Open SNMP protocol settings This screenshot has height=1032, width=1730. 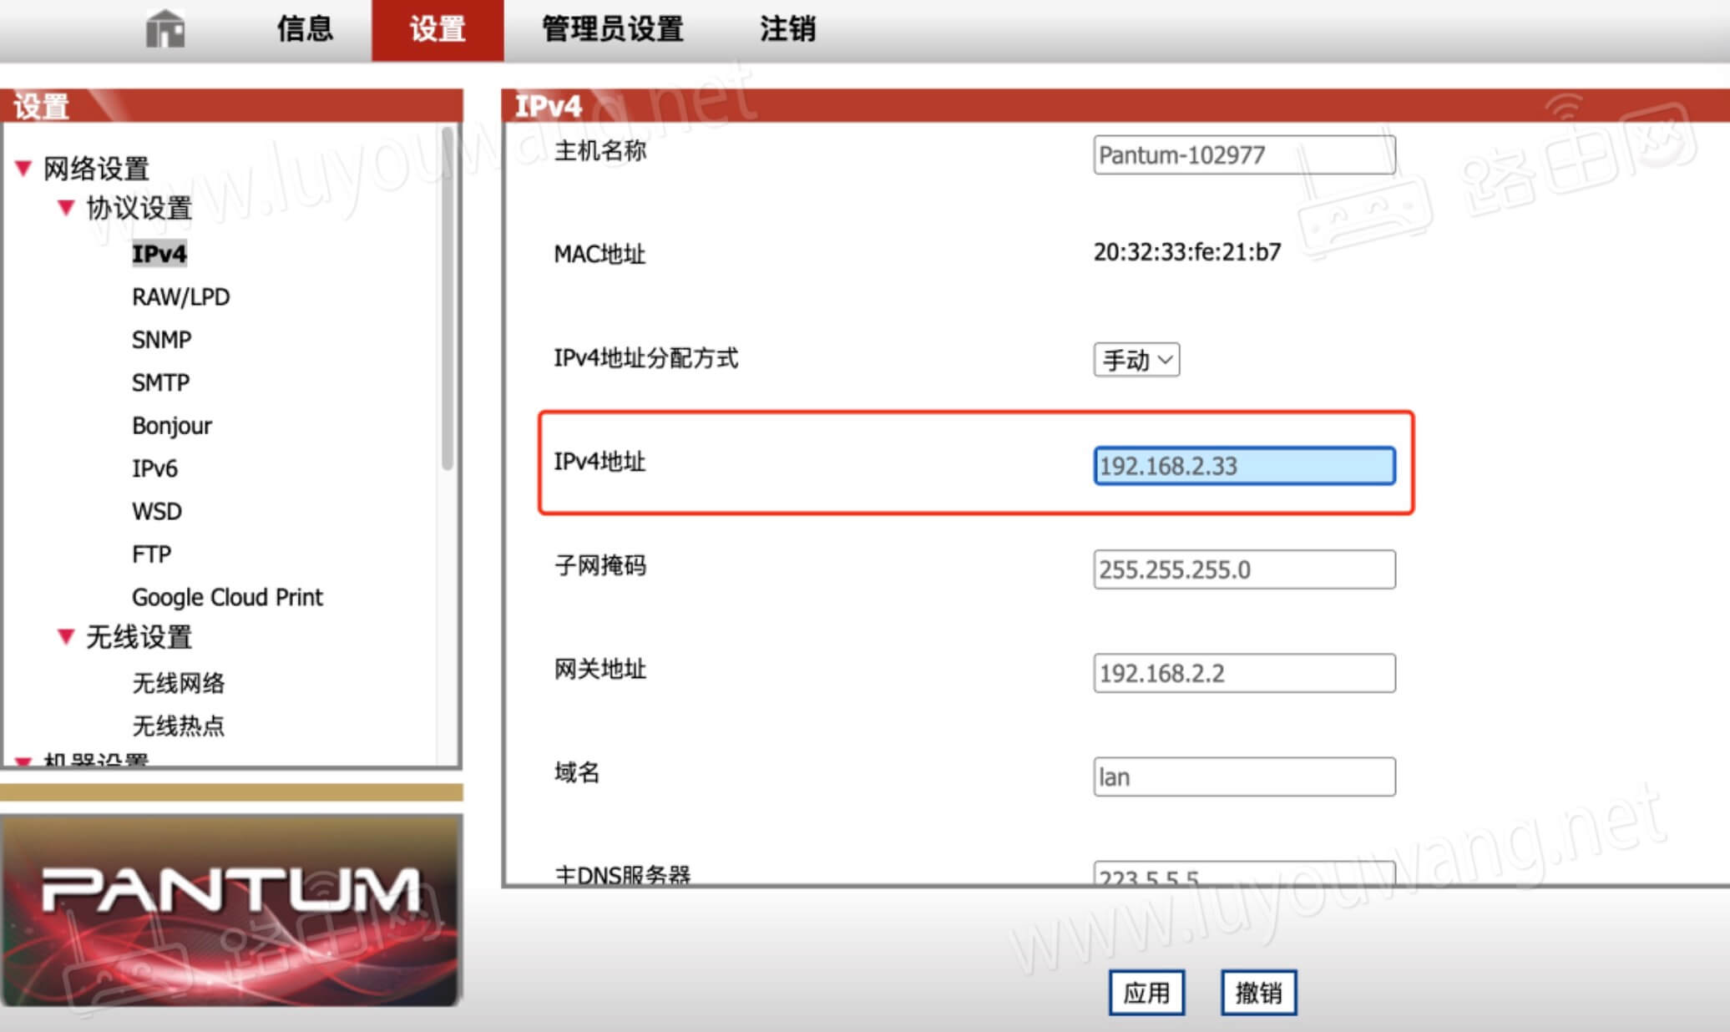[x=161, y=340]
